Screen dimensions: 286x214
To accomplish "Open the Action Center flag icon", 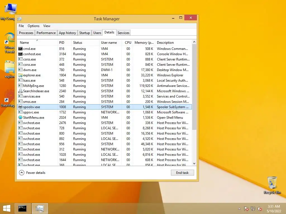I will (x=246, y=209).
